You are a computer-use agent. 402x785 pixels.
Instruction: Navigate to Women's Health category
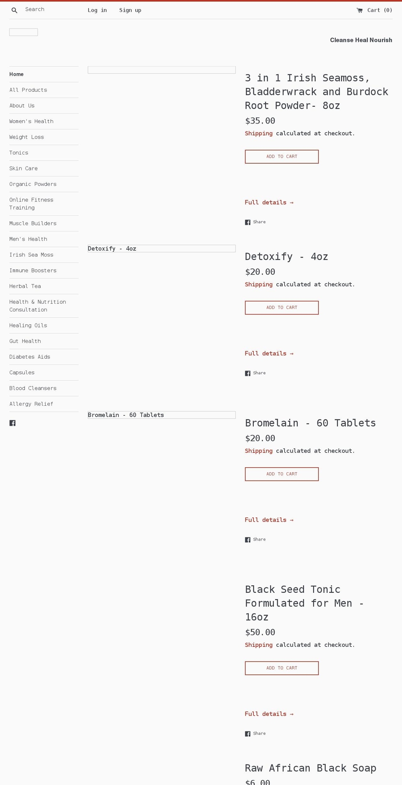[31, 121]
